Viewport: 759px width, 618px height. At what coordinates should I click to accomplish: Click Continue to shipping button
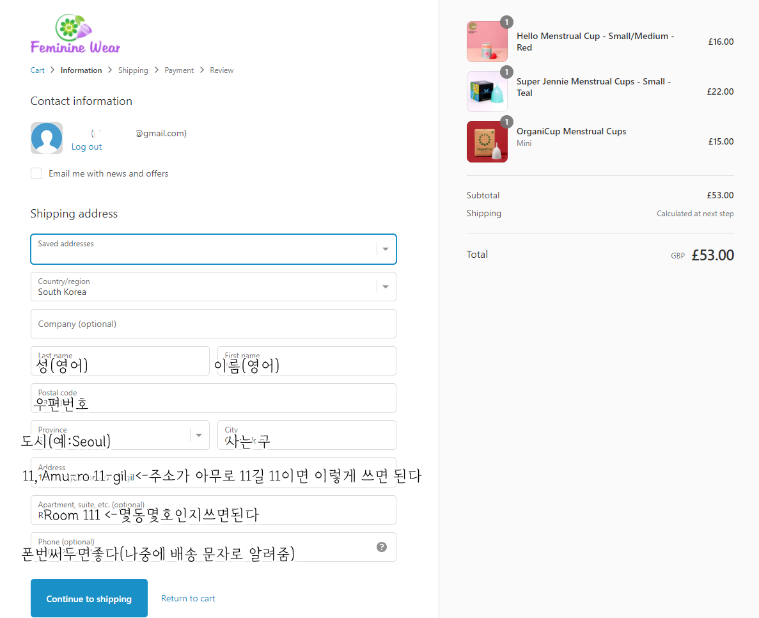click(x=89, y=598)
